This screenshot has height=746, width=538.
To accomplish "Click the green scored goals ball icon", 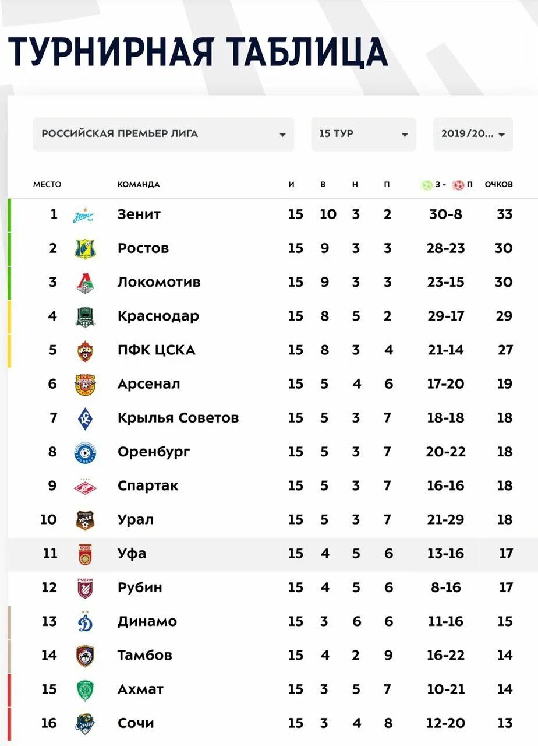I will pyautogui.click(x=427, y=185).
